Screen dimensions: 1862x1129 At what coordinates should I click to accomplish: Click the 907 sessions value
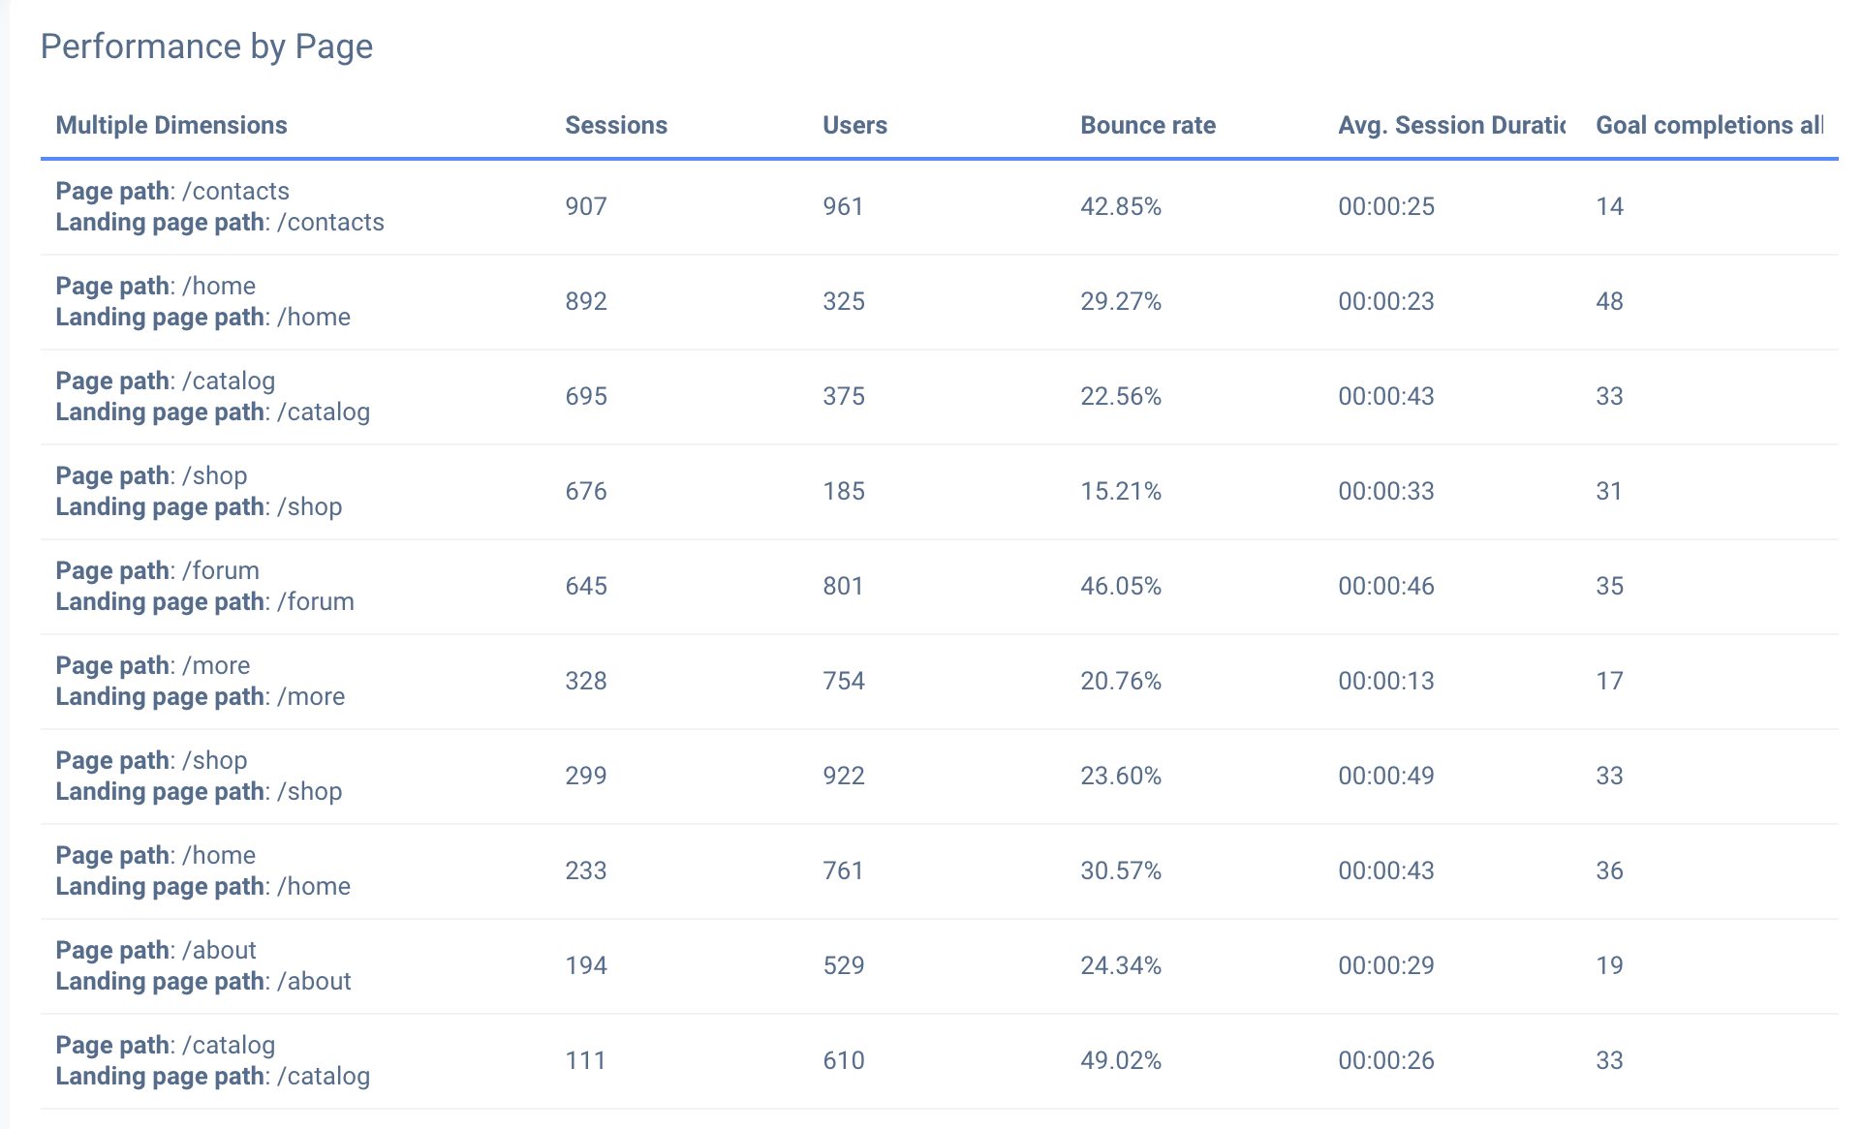point(586,206)
